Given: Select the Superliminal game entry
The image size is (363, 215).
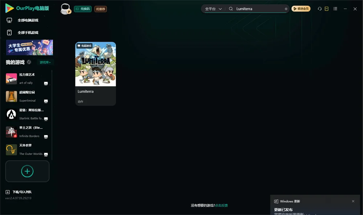Looking at the screenshot, I should (x=27, y=96).
